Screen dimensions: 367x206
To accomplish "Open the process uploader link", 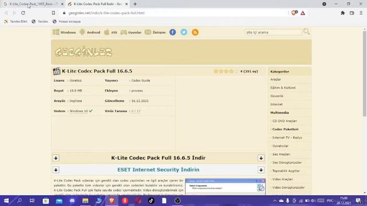I will point(137,90).
